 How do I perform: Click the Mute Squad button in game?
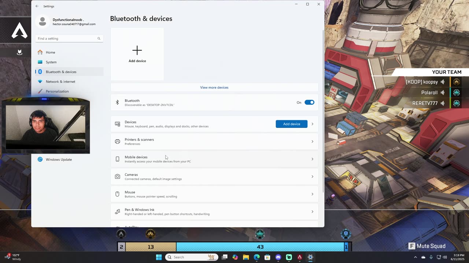point(427,246)
